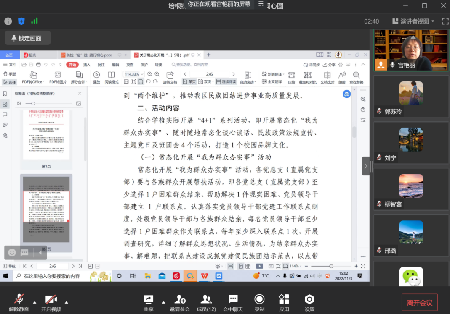450x314 pixels.
Task: Click the 录制 record icon
Action: (x=259, y=299)
